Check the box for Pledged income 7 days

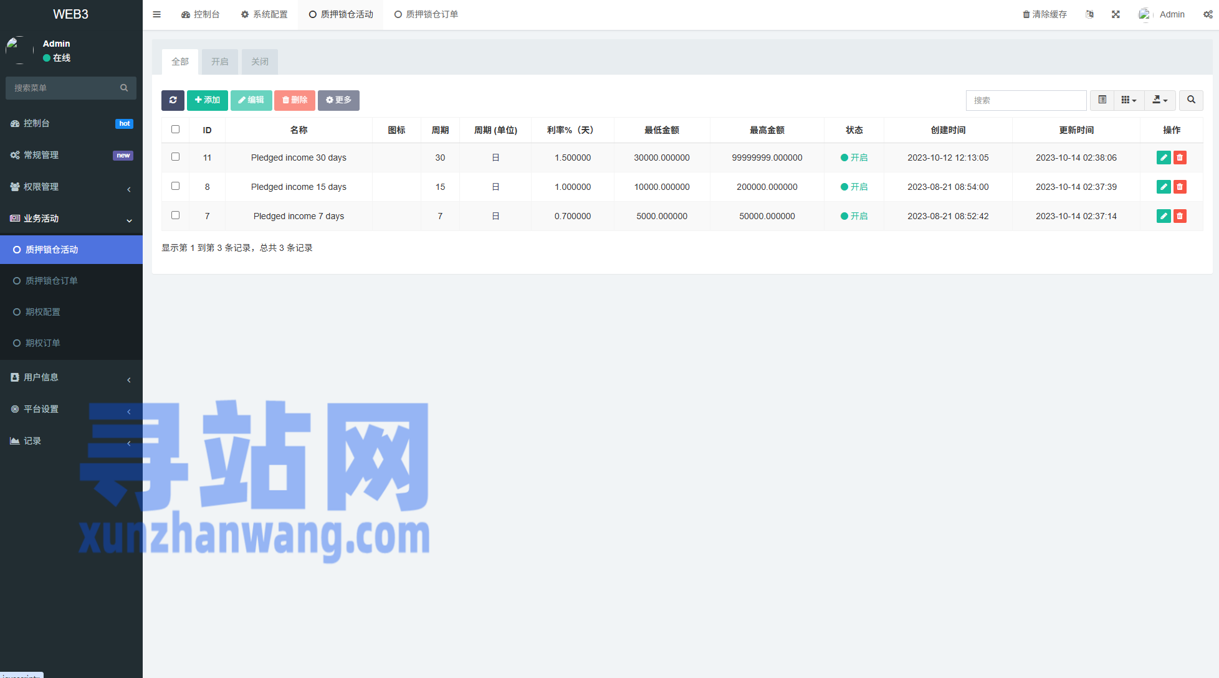pos(175,215)
